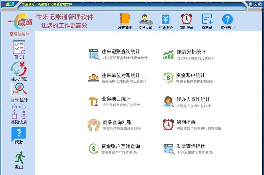Open 资金账户 yen icon
The height and width of the screenshot is (175, 264).
pos(166,19)
